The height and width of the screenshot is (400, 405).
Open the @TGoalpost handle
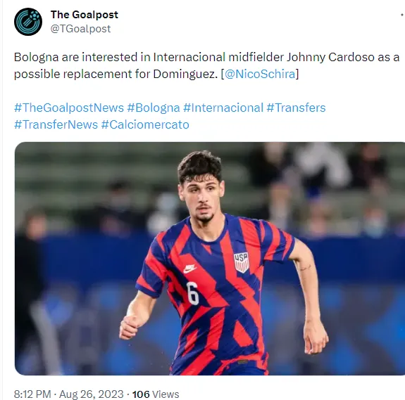[80, 29]
